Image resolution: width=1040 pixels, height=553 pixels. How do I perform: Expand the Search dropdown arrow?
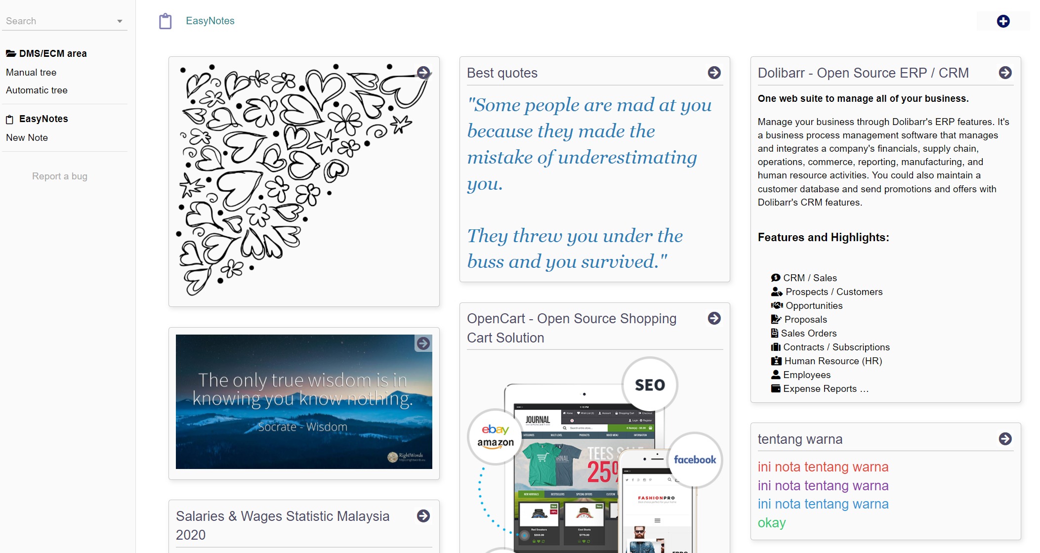pos(120,21)
